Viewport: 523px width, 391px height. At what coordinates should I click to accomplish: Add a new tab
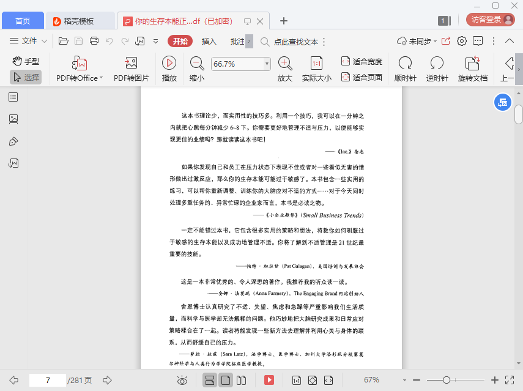(283, 21)
